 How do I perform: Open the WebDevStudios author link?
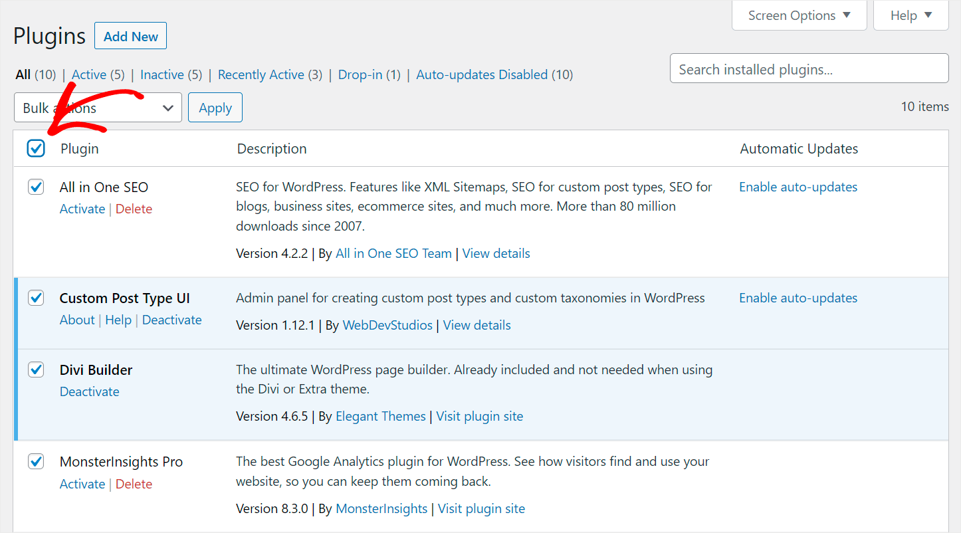(387, 325)
